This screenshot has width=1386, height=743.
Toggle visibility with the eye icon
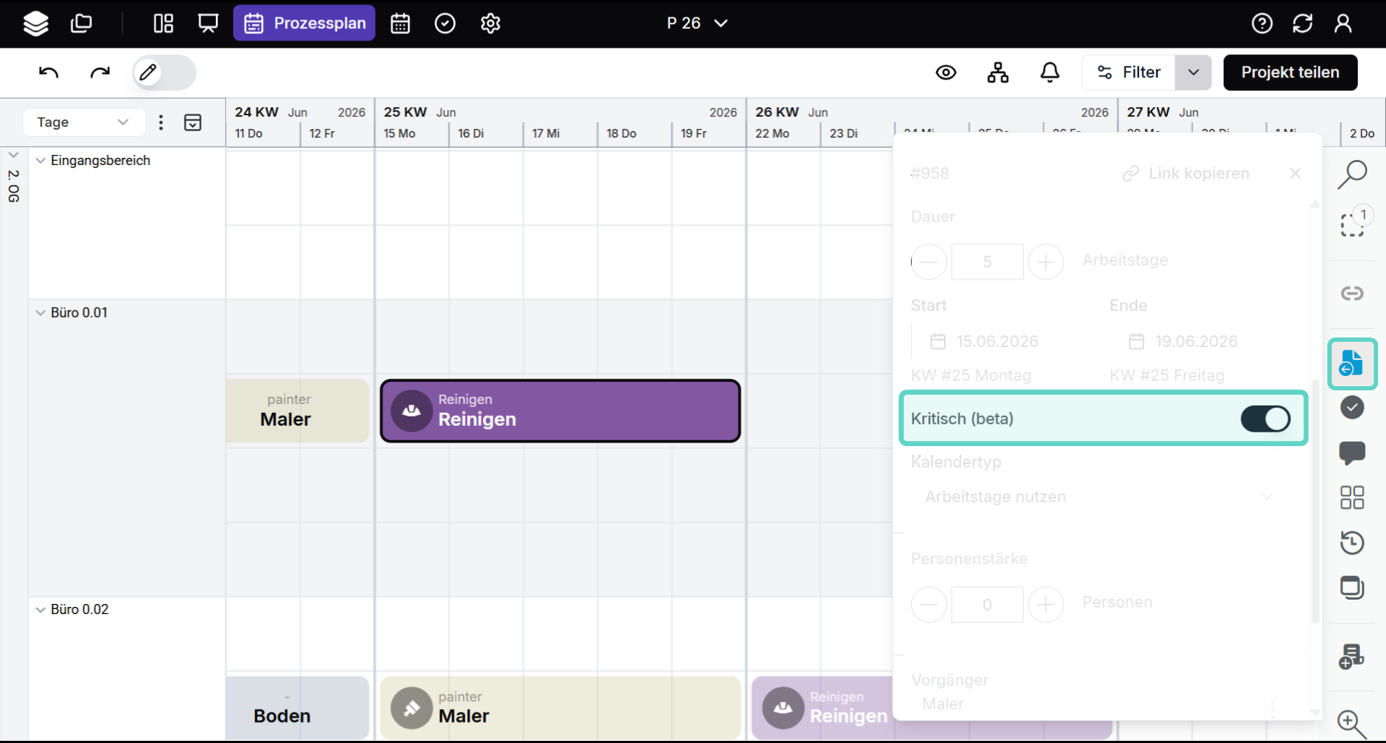click(x=946, y=72)
